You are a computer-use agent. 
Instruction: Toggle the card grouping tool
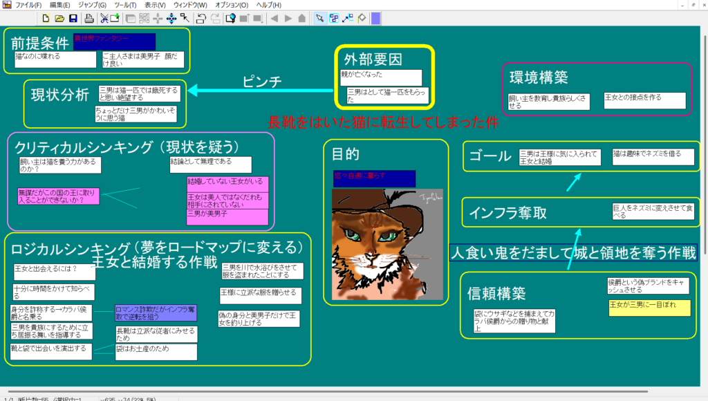(334, 18)
